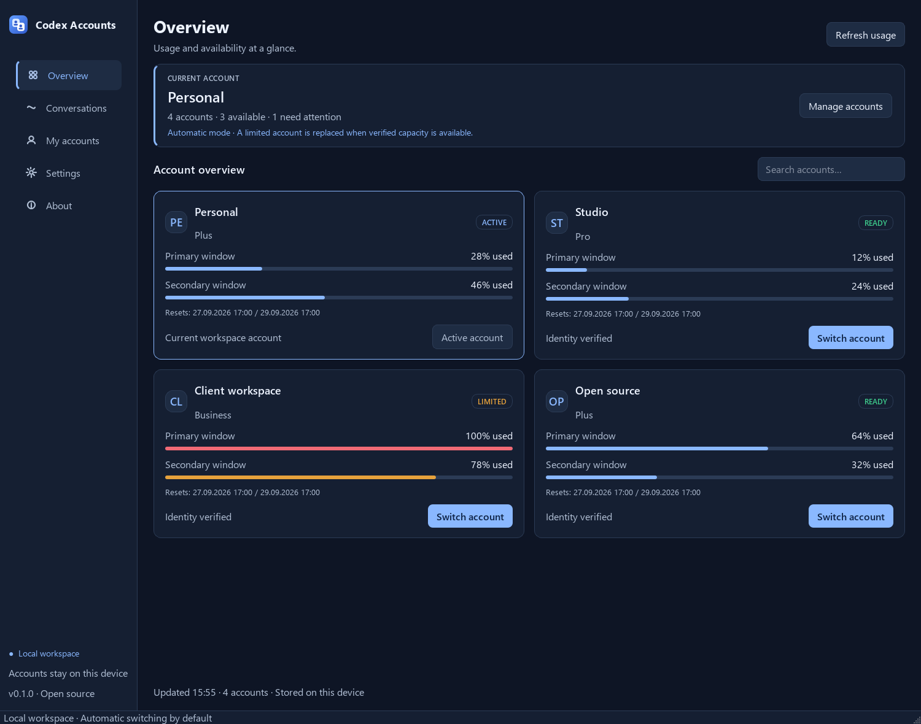Click 'Identity verified' on Studio card
Viewport: 921px width, 724px height.
tap(579, 338)
